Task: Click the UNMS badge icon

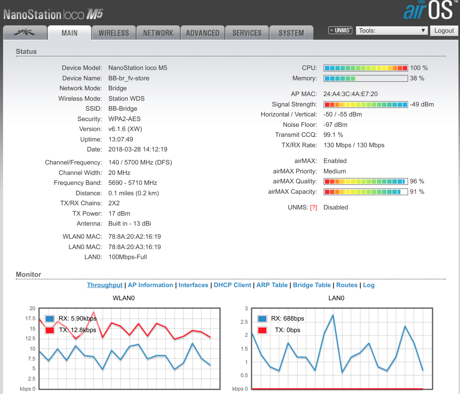Action: point(340,30)
